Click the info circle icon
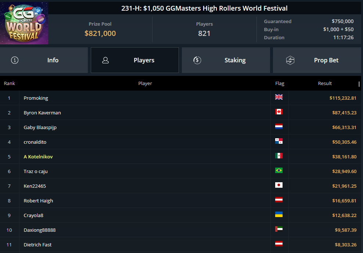363x253 pixels. [x=15, y=60]
